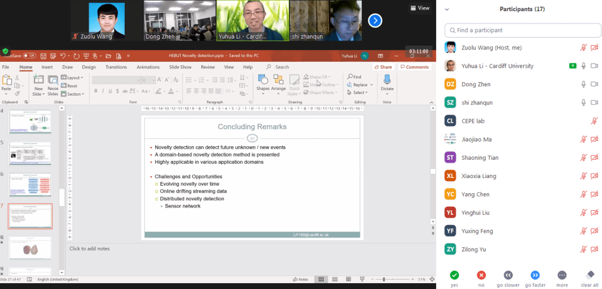Toggle microphone for Dong Zhen

[584, 84]
